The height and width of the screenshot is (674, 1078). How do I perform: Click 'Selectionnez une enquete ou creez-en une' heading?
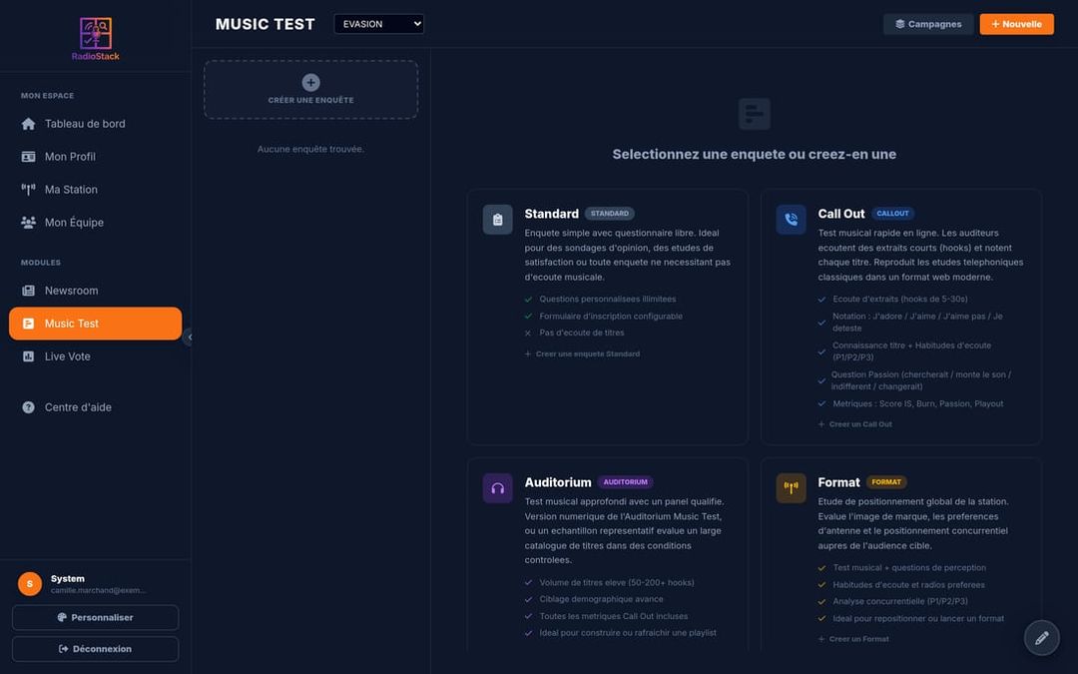(755, 154)
